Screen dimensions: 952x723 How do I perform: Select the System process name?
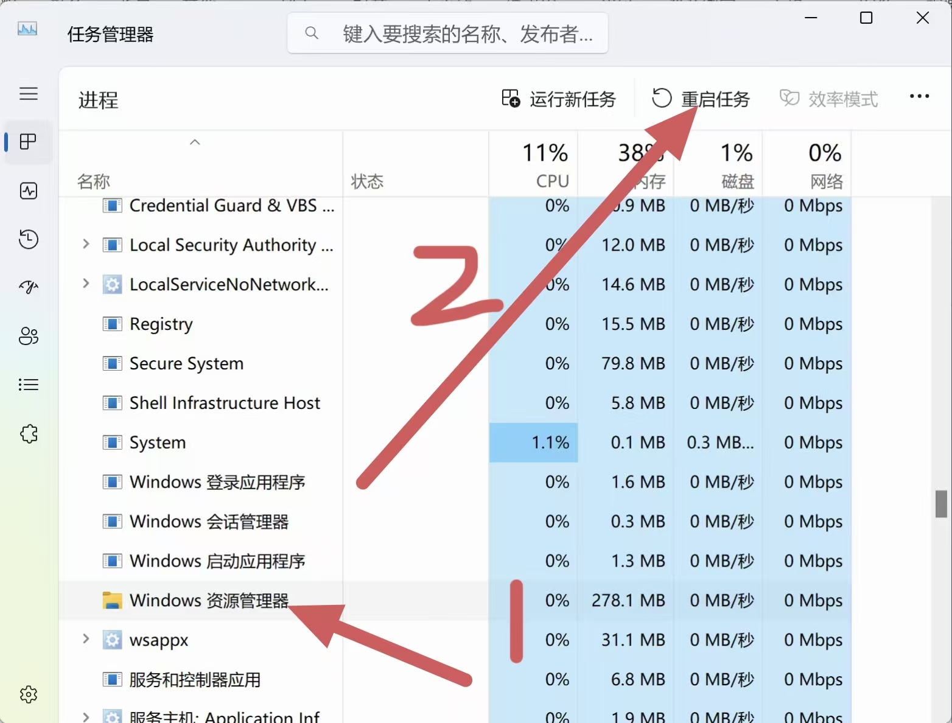(158, 442)
